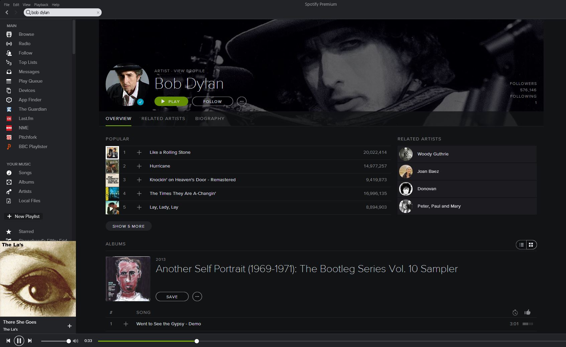The width and height of the screenshot is (566, 347).
Task: Create a New Playlist
Action: click(x=23, y=216)
